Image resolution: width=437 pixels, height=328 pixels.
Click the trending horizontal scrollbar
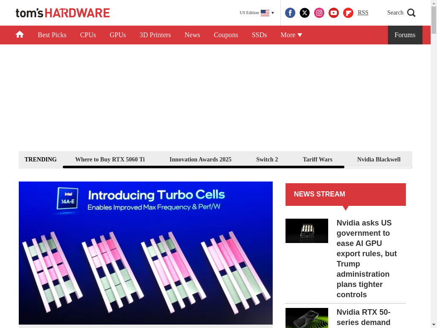click(204, 167)
